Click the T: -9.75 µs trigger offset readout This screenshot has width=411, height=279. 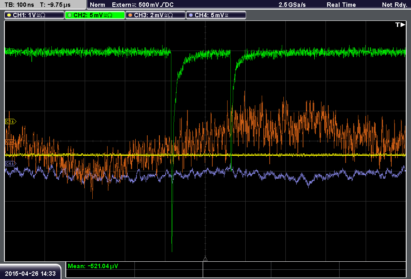pyautogui.click(x=55, y=5)
